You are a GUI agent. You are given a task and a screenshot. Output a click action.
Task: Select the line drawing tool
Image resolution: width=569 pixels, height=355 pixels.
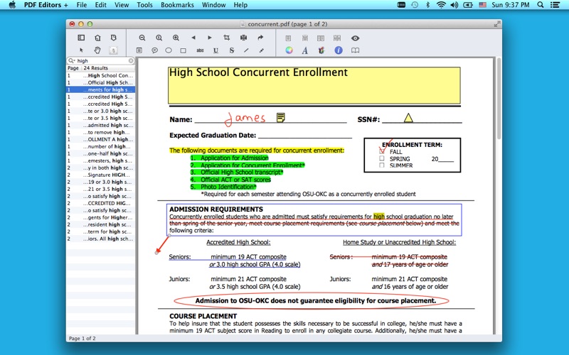246,50
